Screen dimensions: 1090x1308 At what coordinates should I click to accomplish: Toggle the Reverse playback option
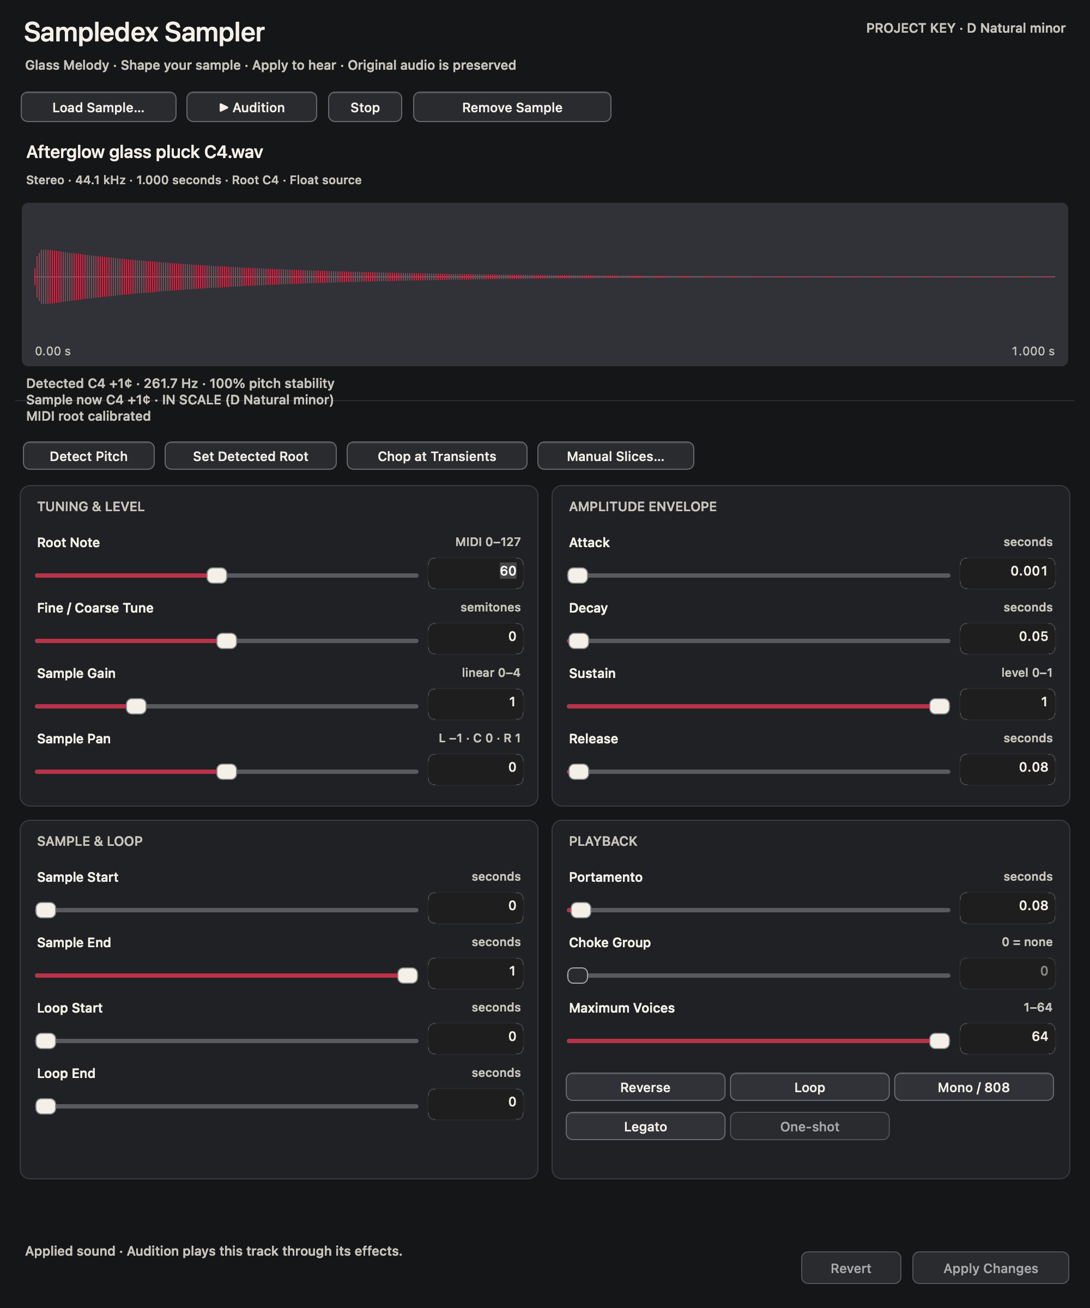click(645, 1087)
